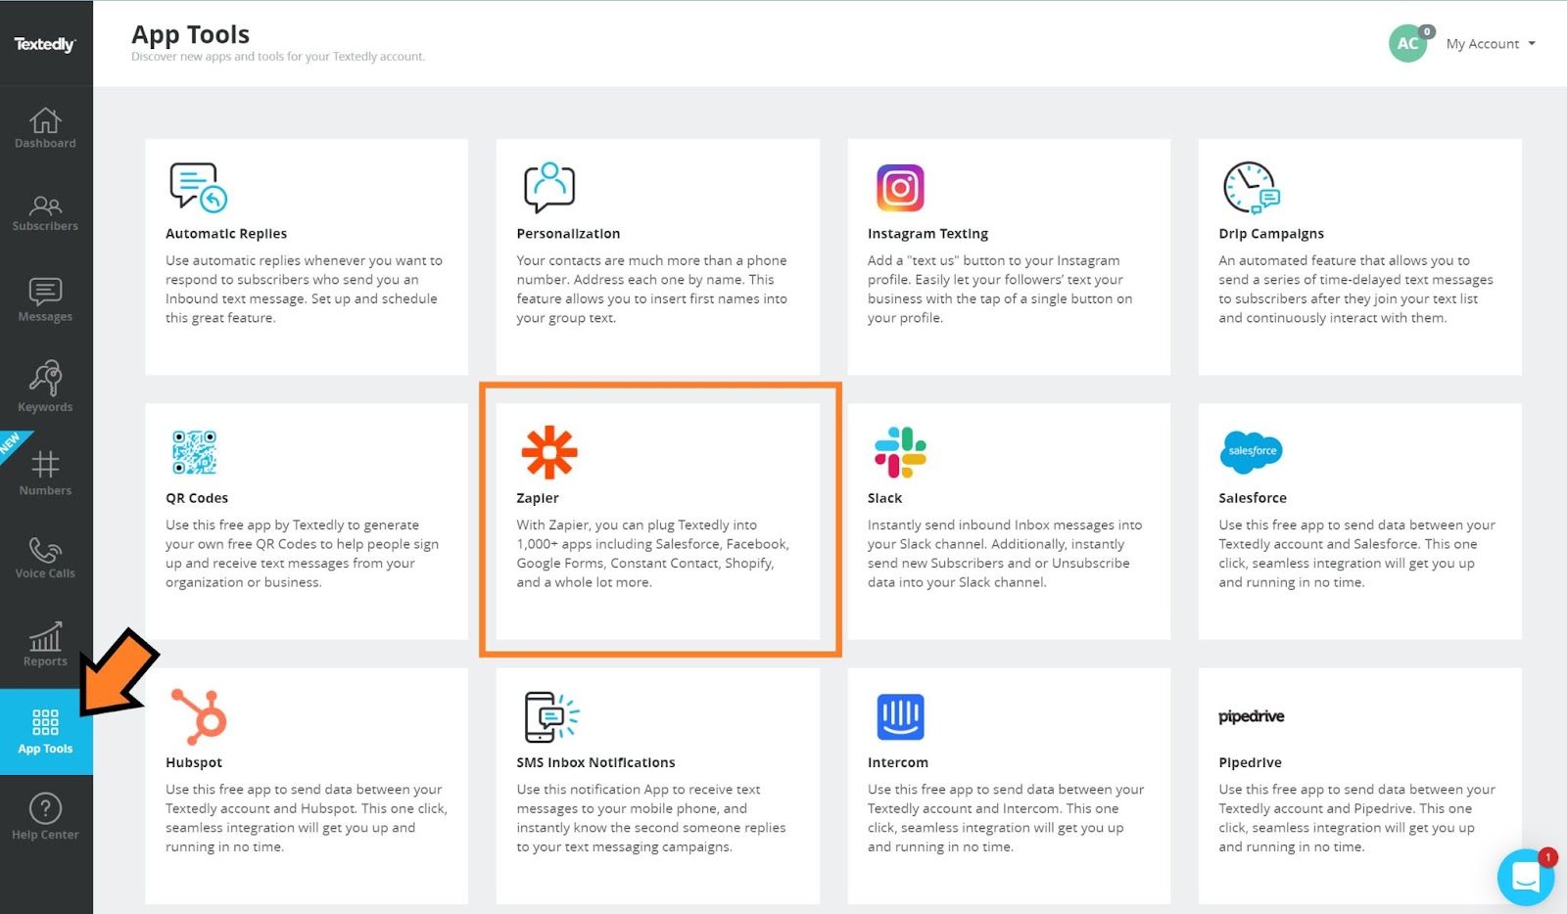Click the Personalization description text
Screen dimensions: 1567x914
coord(652,290)
